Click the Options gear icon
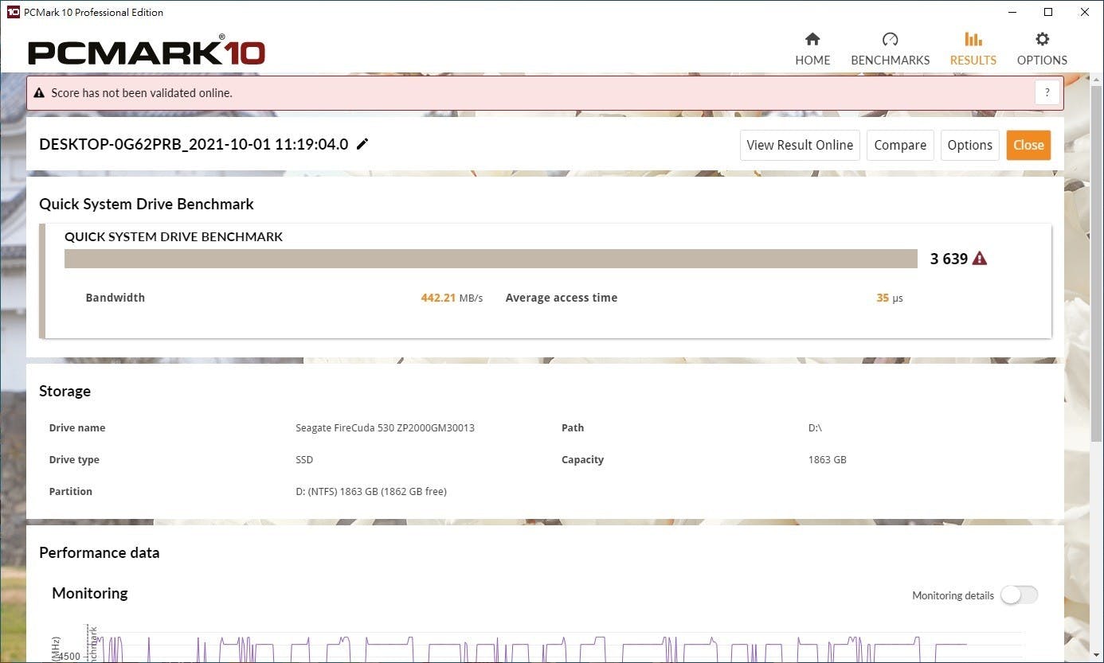The height and width of the screenshot is (663, 1104). 1042,39
